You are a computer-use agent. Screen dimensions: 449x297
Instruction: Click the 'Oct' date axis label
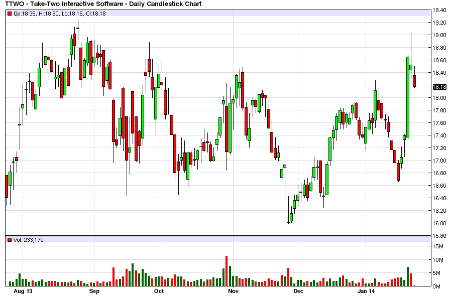tap(159, 291)
